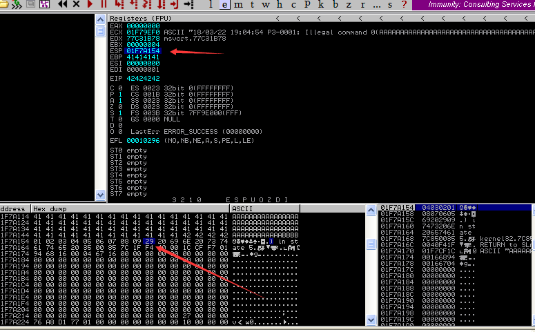Image resolution: width=535 pixels, height=332 pixels.
Task: Select the P flag bit value
Action: tap(120, 94)
